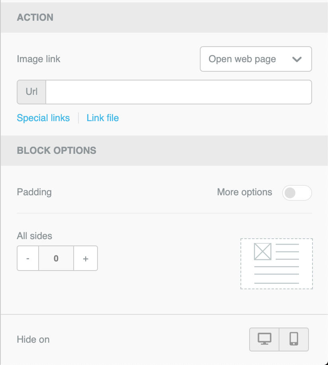Viewport: 328px width, 365px height.
Task: Decrease all sides padding with minus button
Action: (28, 259)
